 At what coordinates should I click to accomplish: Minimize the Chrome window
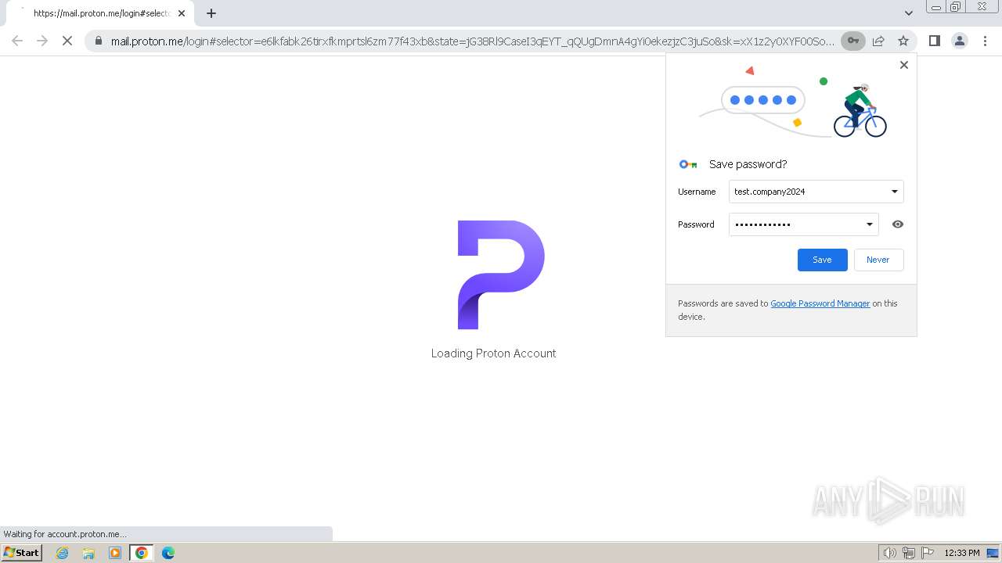935,6
